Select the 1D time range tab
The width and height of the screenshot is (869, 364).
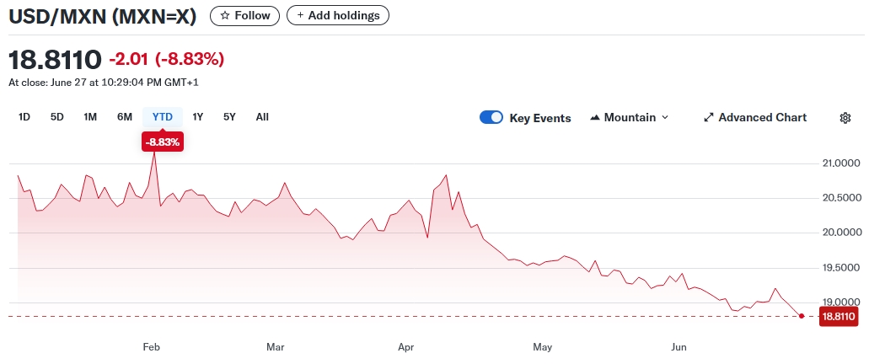pyautogui.click(x=24, y=117)
